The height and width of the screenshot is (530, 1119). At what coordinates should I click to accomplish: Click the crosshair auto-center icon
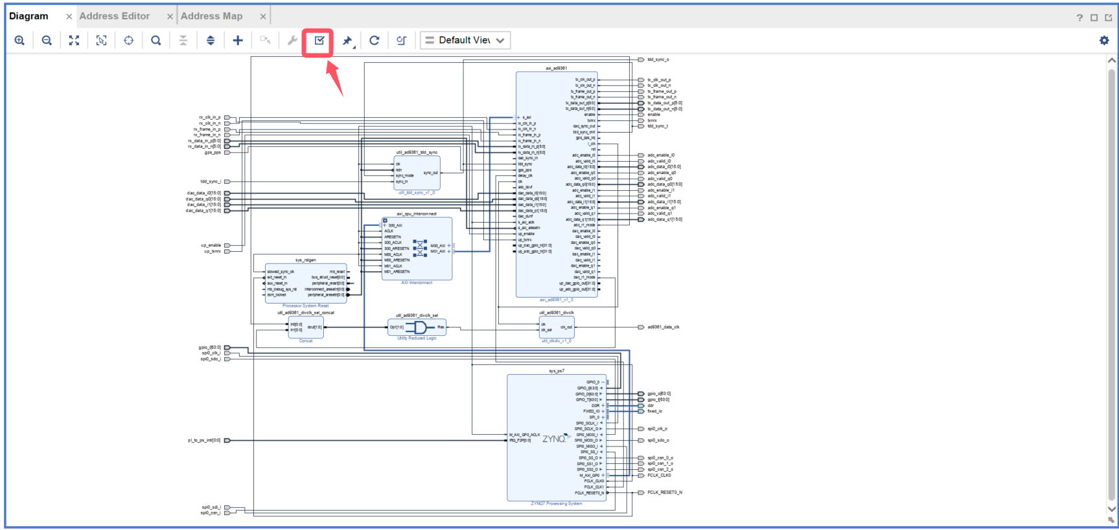tap(128, 40)
